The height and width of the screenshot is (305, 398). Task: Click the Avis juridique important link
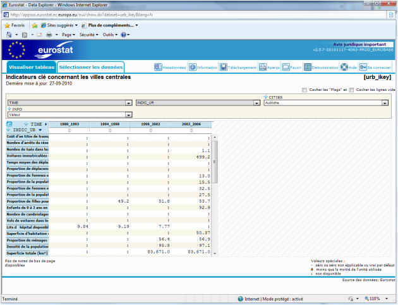[359, 44]
